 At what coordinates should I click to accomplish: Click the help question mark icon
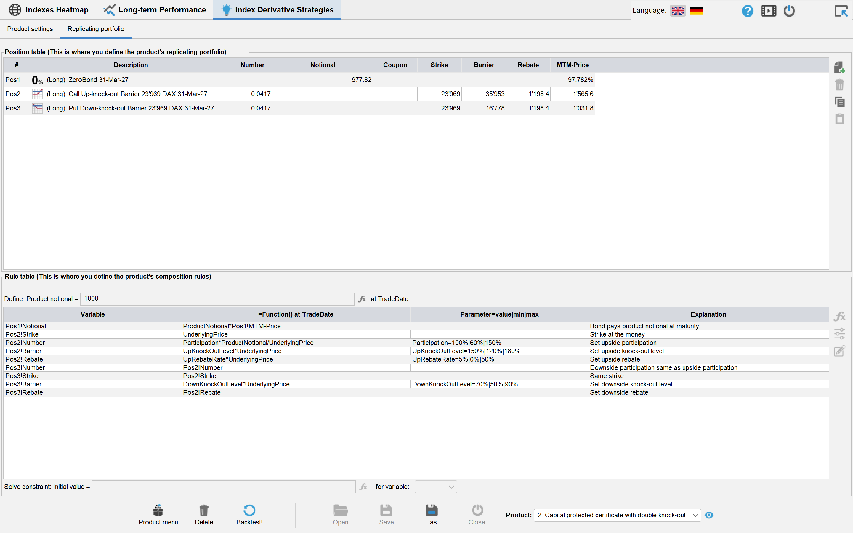click(747, 11)
